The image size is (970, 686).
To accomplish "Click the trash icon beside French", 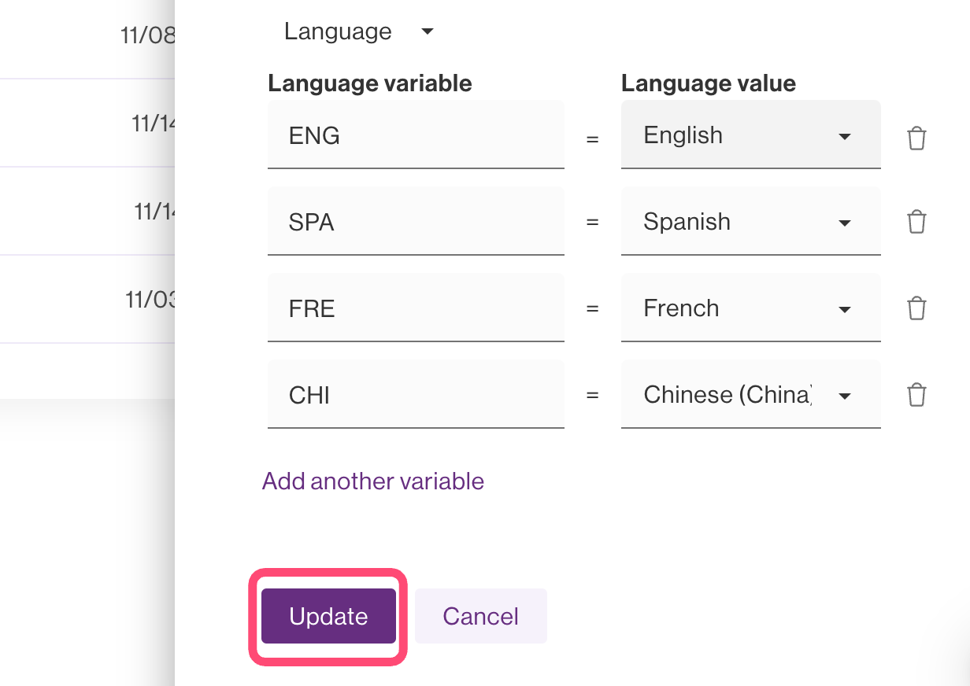I will pos(916,308).
